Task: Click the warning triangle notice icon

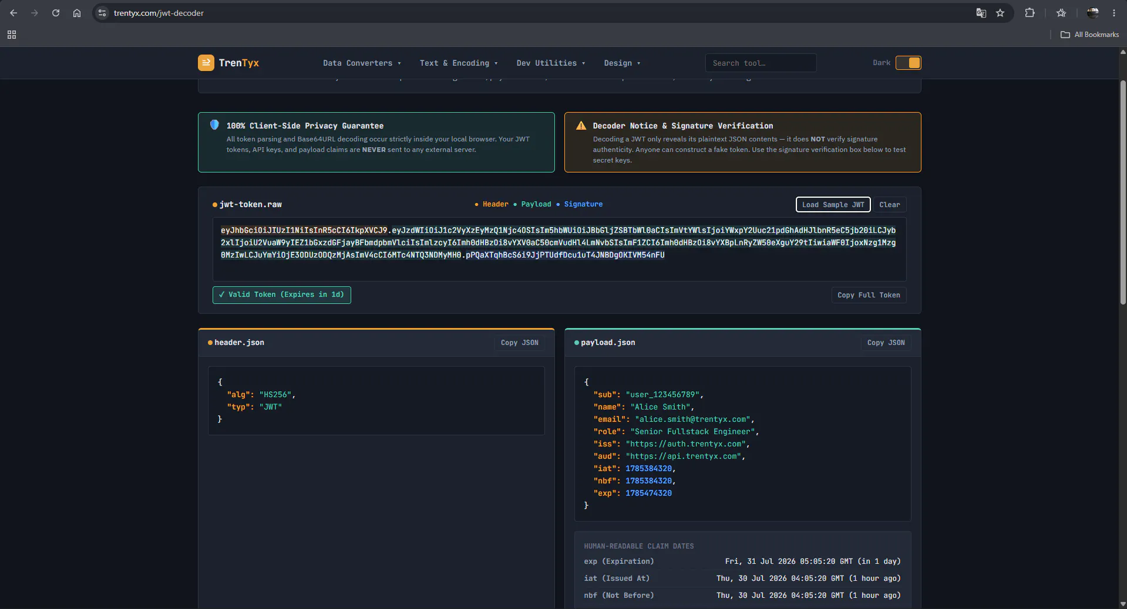Action: pyautogui.click(x=581, y=126)
